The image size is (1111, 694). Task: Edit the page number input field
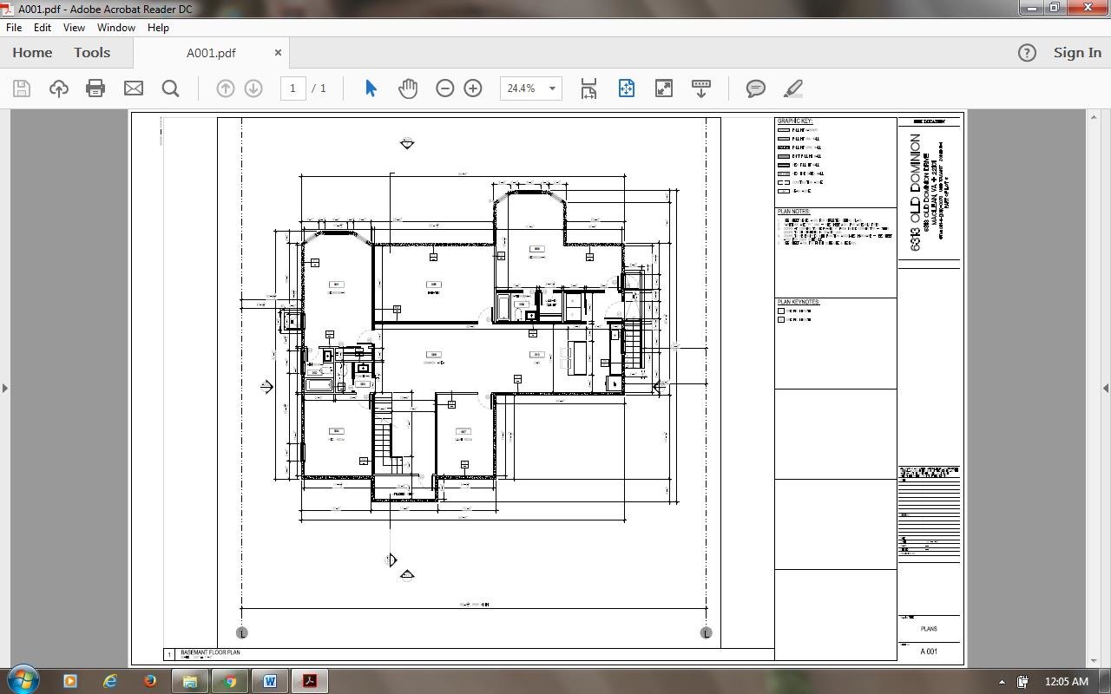pos(293,88)
